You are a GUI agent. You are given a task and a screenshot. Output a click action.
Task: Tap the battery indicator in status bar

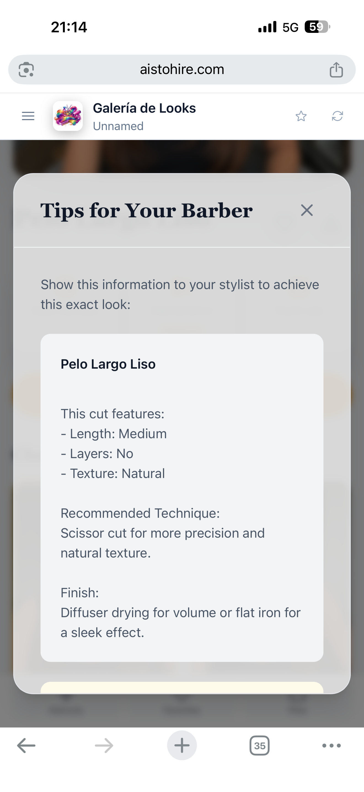point(317,27)
